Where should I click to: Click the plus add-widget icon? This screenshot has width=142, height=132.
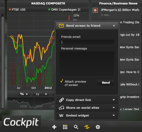tap(54, 127)
